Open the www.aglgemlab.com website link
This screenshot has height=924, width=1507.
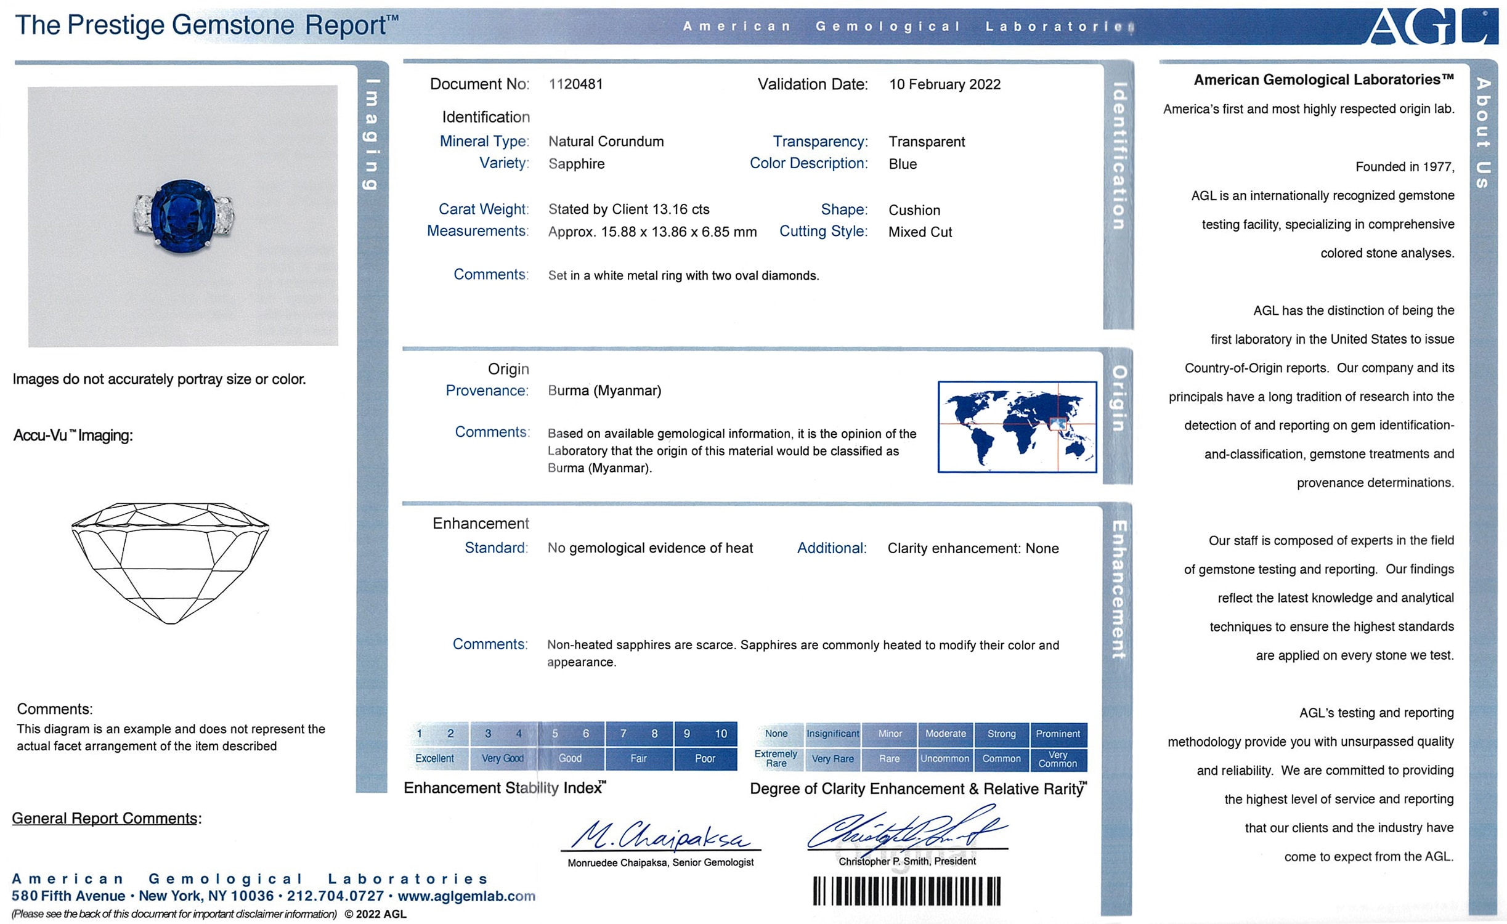pyautogui.click(x=466, y=896)
